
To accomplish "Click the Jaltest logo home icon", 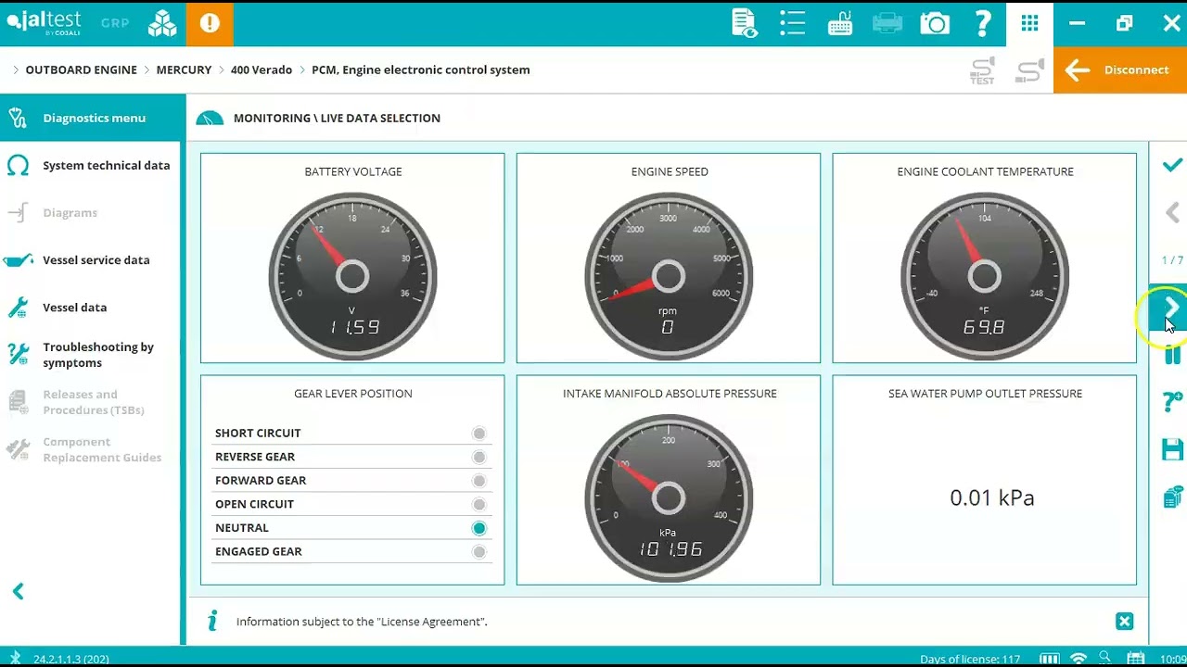I will 44,23.
